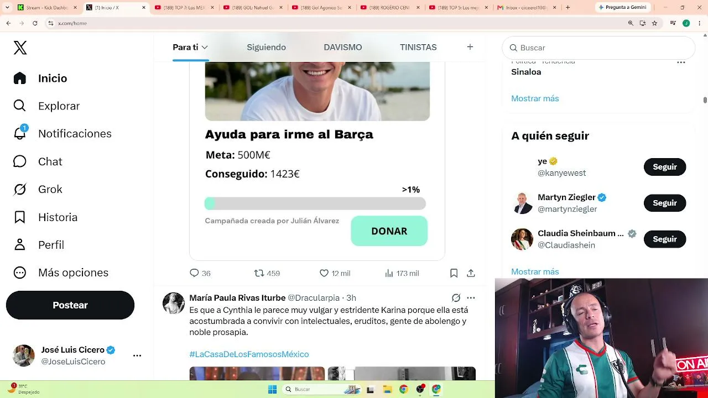This screenshot has width=708, height=398.
Task: Add a new timeline tab with plus icon
Action: pos(470,47)
